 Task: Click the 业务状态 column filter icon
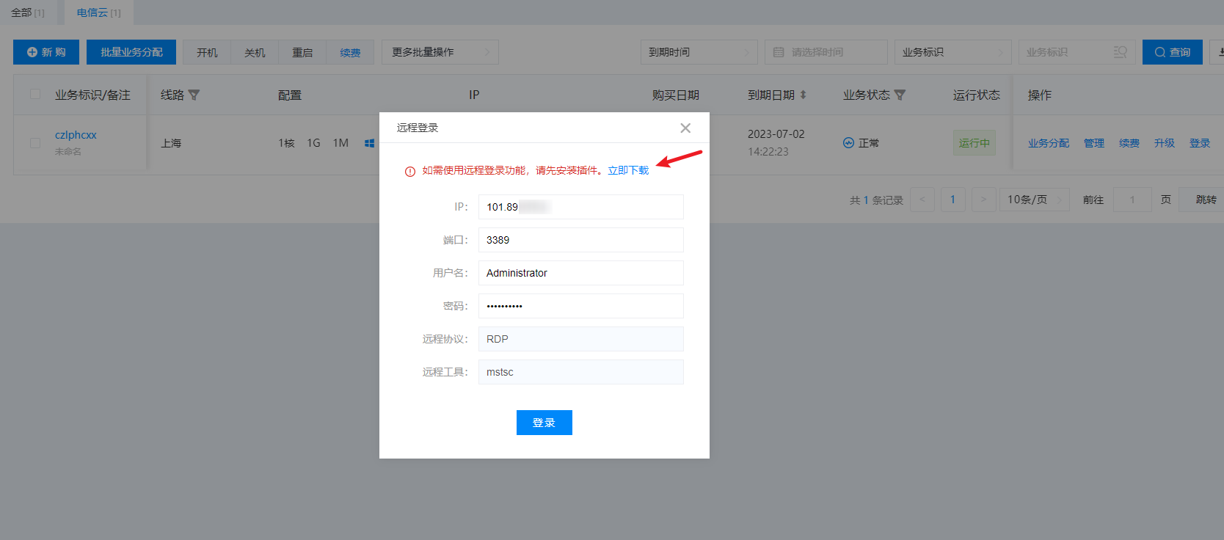click(x=900, y=95)
